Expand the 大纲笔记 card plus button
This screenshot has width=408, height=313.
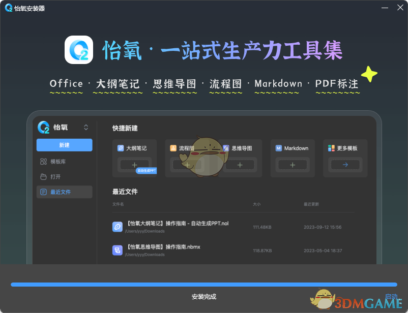coord(134,165)
